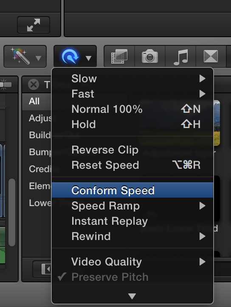Close the Titles browser with X icon
Screen dimensions: 231x307
click(34, 85)
